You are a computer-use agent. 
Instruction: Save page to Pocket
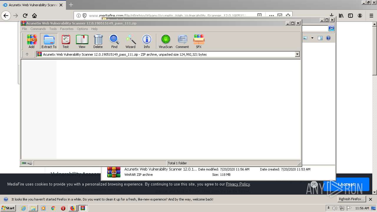click(280, 16)
